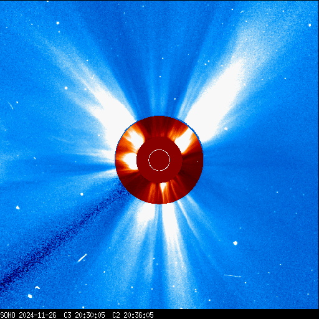
Task: Click the thin horizontal streak in lower right area
Action: (x=232, y=276)
